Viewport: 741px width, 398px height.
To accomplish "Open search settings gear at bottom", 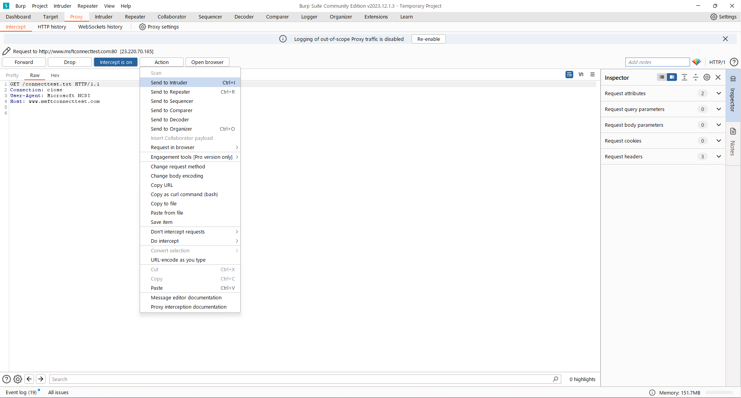I will [x=18, y=379].
